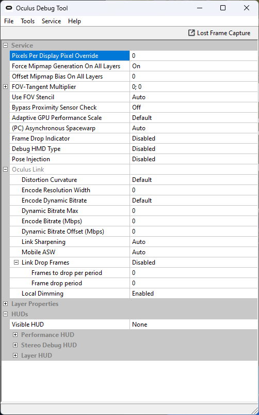Open the Use FOV Stencil Auto value
This screenshot has width=259, height=415.
(x=193, y=97)
